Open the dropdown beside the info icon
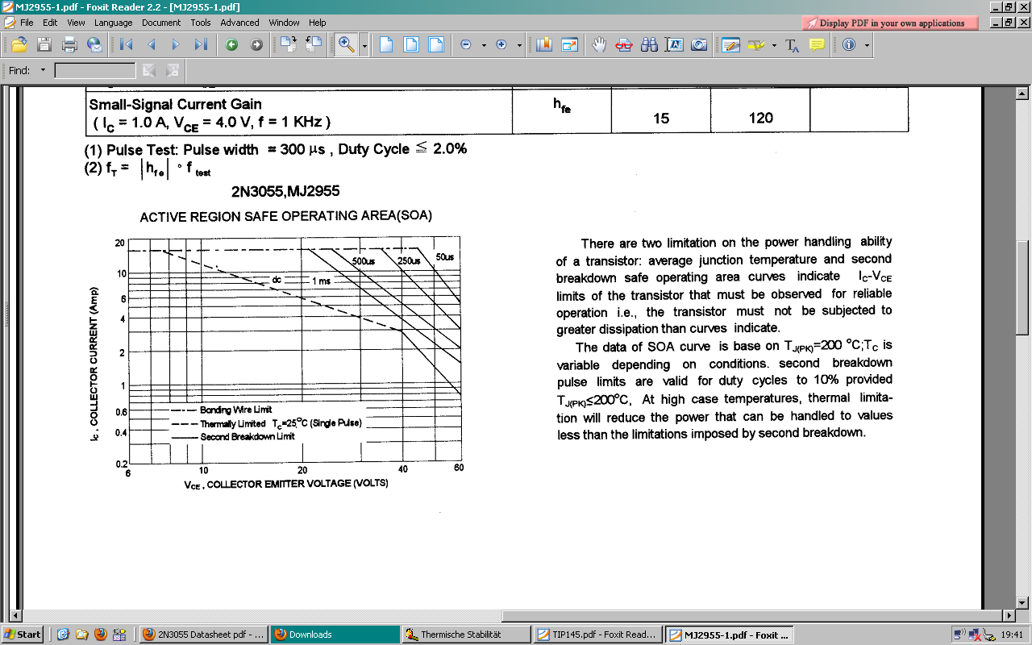The height and width of the screenshot is (645, 1032). 867,45
